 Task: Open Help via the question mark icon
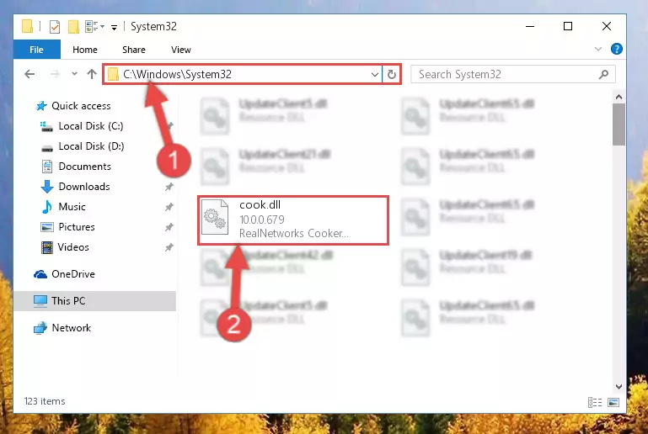[x=616, y=49]
